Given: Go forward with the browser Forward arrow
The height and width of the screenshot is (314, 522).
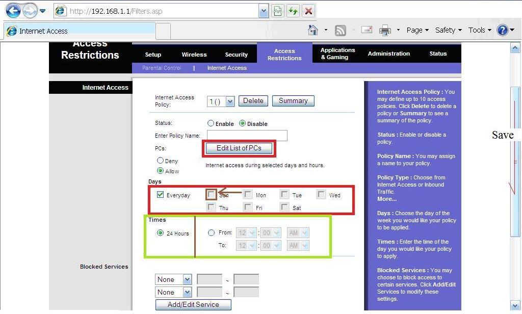Looking at the screenshot, I should [30, 11].
